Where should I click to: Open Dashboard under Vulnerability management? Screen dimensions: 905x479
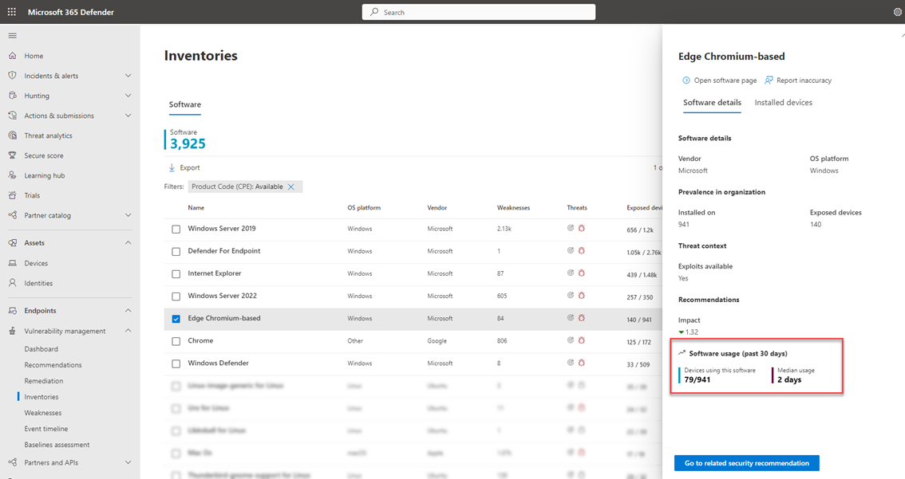coord(41,349)
